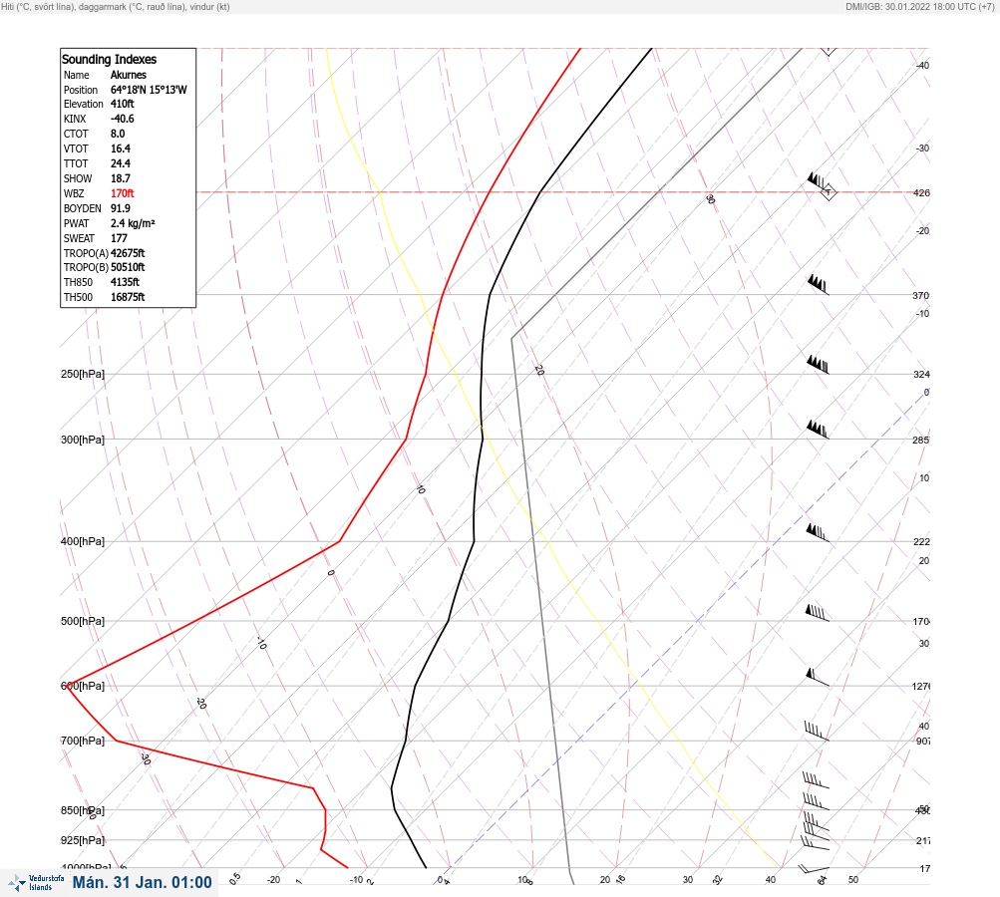The image size is (1000, 897).
Task: Click the red dewpoint minimum point at 600 hPa
Action: click(68, 686)
